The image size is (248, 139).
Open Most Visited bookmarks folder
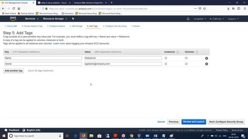9,14
